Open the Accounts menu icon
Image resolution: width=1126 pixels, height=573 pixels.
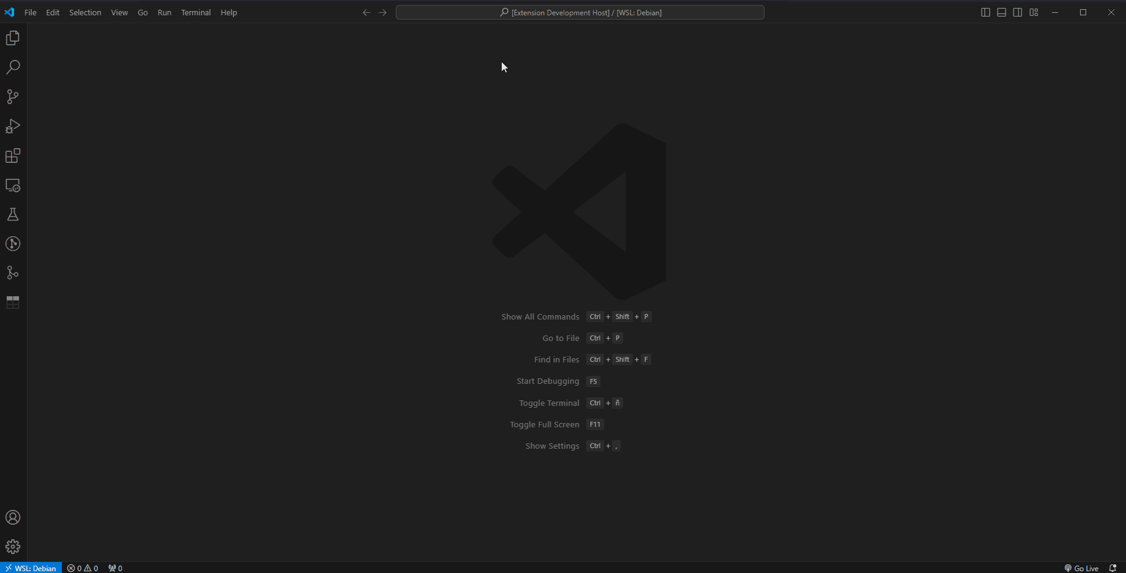[x=13, y=517]
